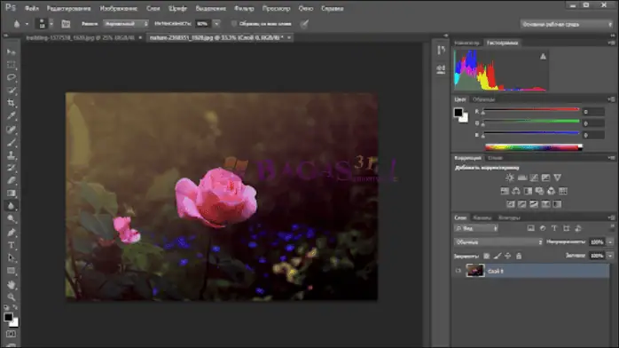Select the History Brush tool
619x348 pixels.
tap(11, 168)
